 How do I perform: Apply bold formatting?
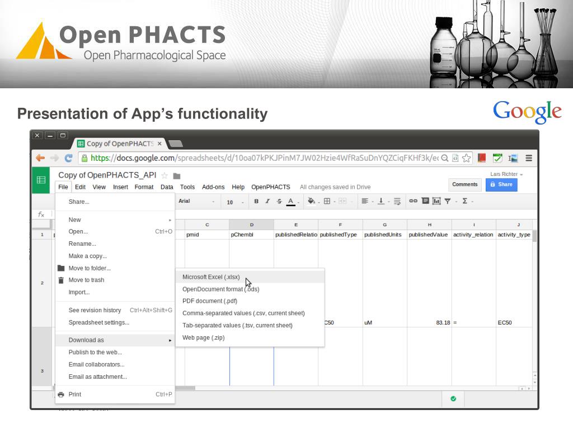256,201
